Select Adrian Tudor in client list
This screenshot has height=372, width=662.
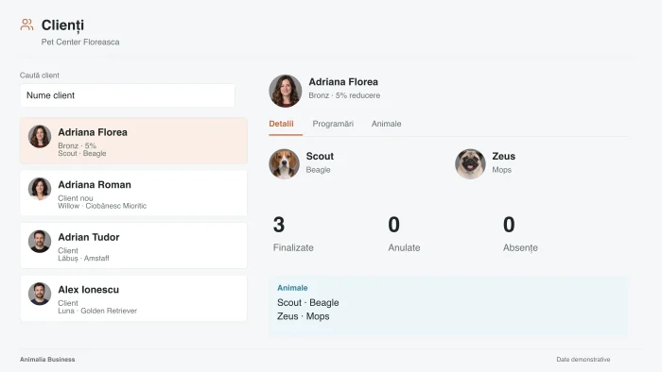(133, 245)
